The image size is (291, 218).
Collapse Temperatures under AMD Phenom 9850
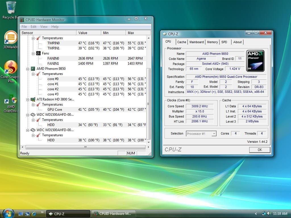coord(33,74)
